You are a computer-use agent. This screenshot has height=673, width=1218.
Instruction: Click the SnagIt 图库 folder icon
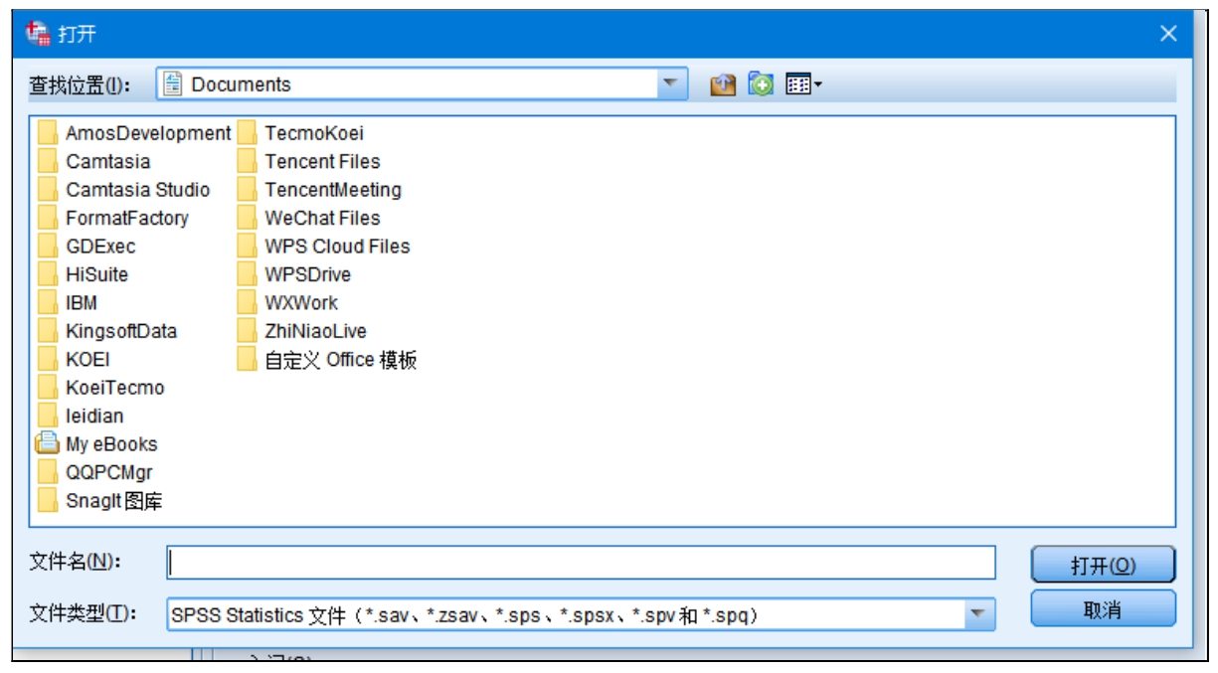[48, 501]
